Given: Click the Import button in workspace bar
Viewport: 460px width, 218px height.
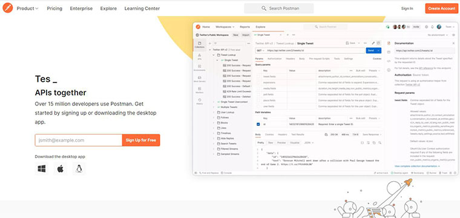Looking at the screenshot, I should [246, 35].
